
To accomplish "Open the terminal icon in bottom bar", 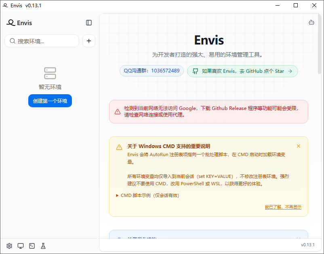I will (x=32, y=246).
